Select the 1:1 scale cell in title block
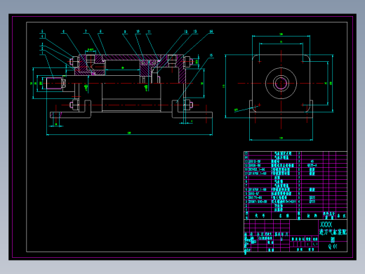 [x=315, y=244]
